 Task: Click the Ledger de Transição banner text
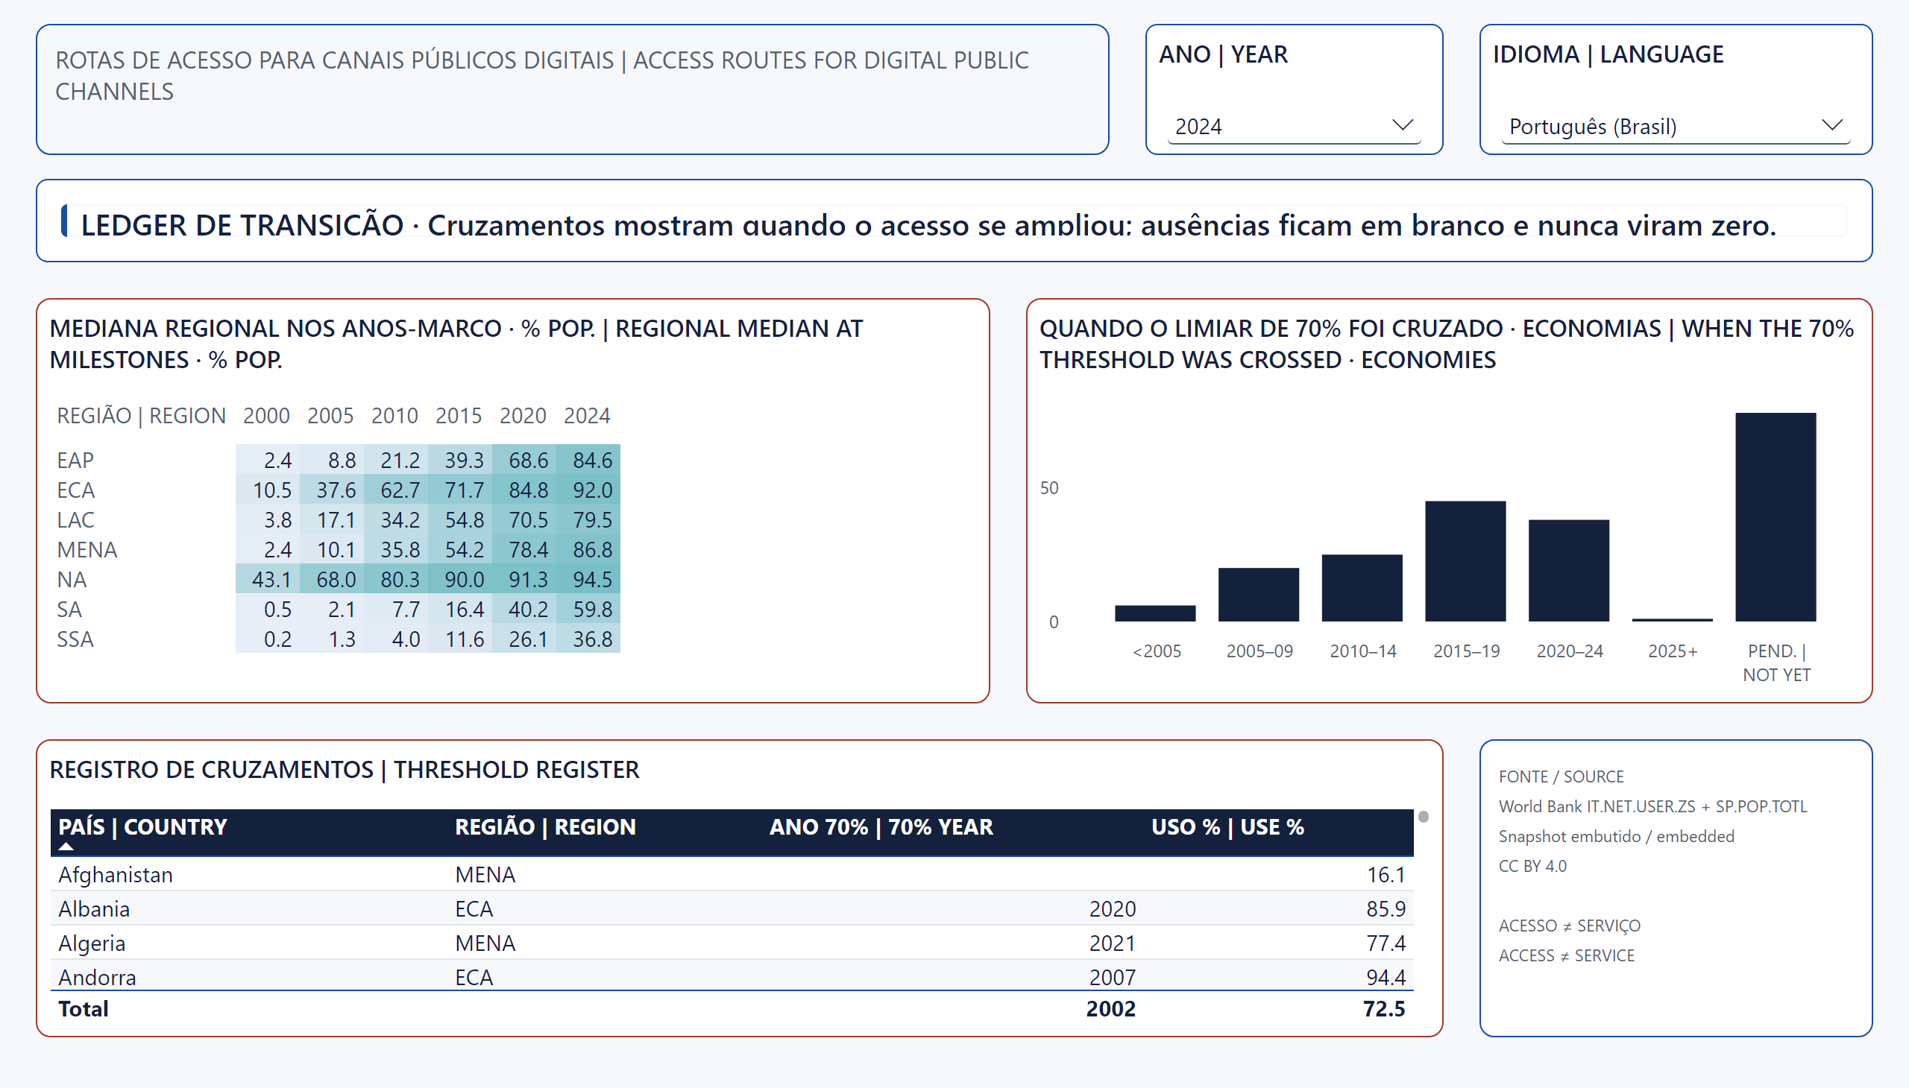(928, 225)
